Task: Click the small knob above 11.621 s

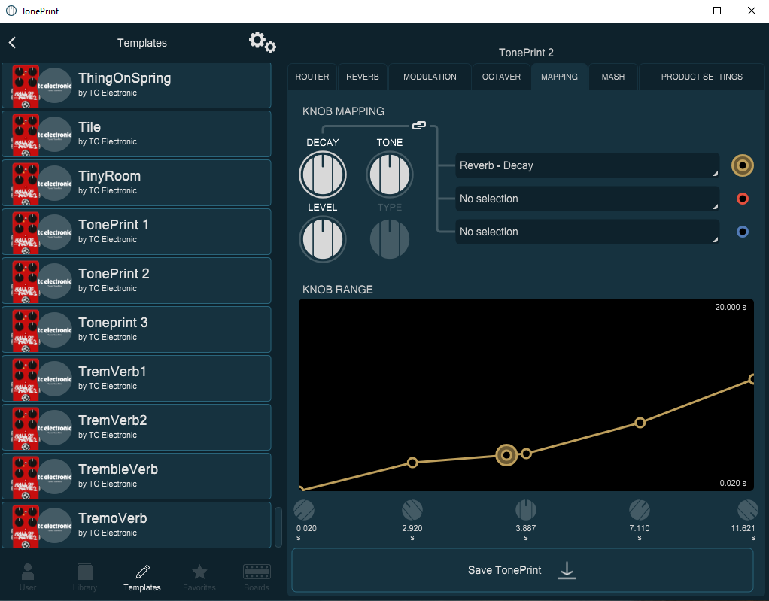Action: 747,510
